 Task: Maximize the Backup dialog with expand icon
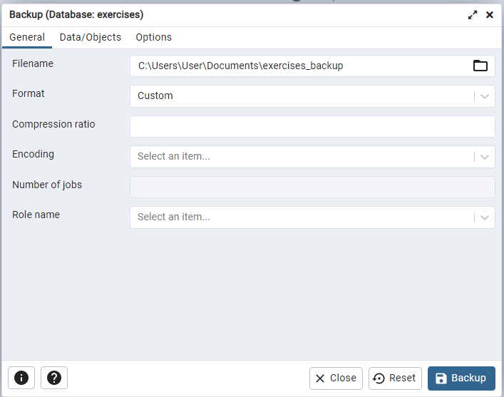click(x=473, y=14)
